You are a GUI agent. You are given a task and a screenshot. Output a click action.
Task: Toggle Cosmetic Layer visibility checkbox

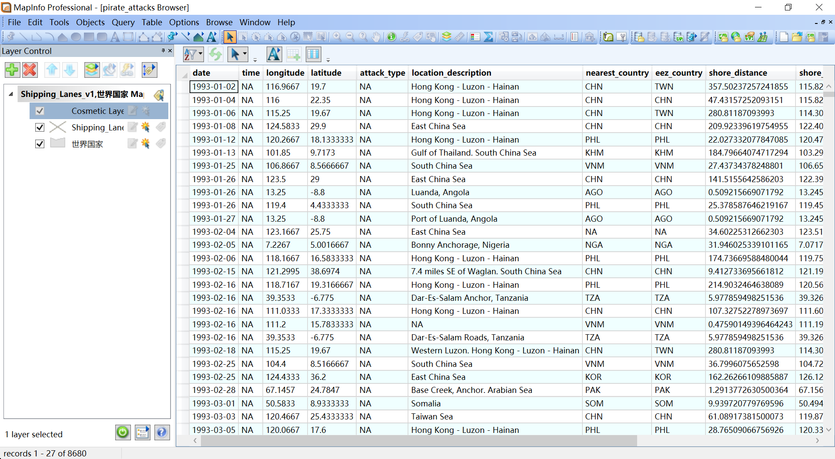(40, 111)
